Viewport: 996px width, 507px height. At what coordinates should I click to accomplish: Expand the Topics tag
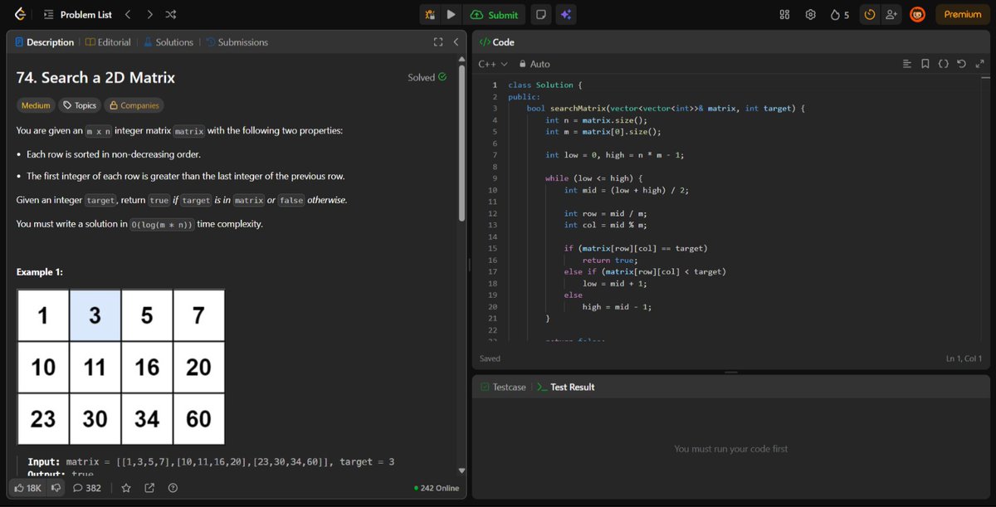click(80, 105)
